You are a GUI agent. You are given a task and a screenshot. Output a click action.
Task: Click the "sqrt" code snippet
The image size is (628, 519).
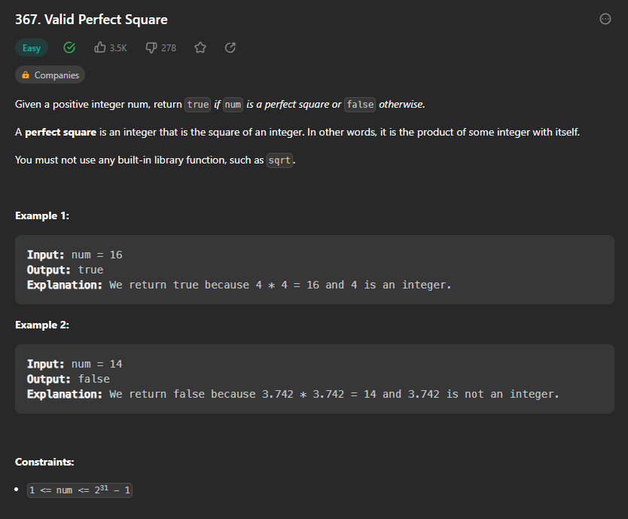point(280,160)
